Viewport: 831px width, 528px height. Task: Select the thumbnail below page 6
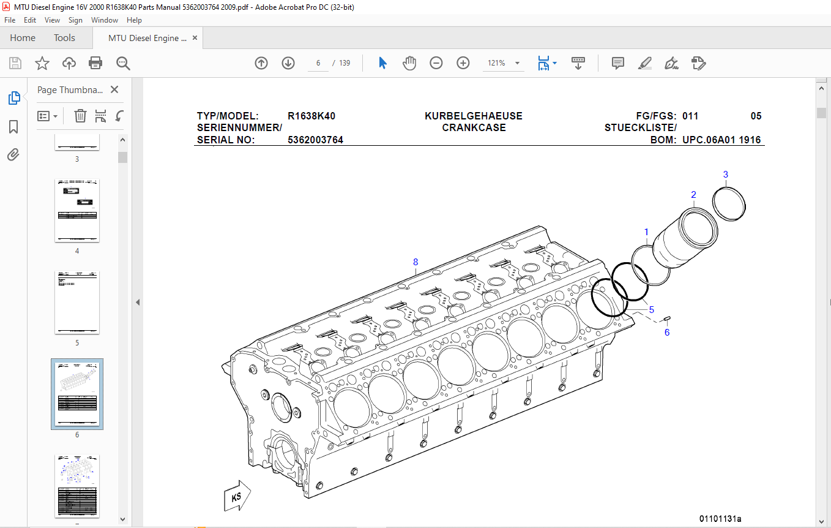77,486
